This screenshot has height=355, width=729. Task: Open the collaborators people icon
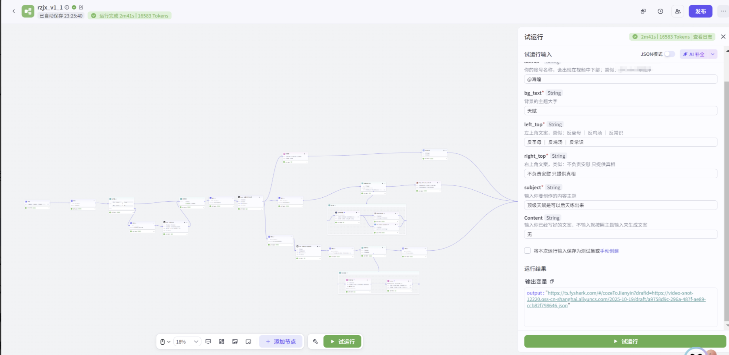coord(678,11)
